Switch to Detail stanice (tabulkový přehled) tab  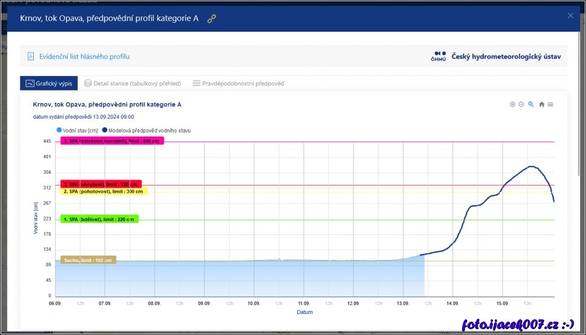tap(133, 84)
